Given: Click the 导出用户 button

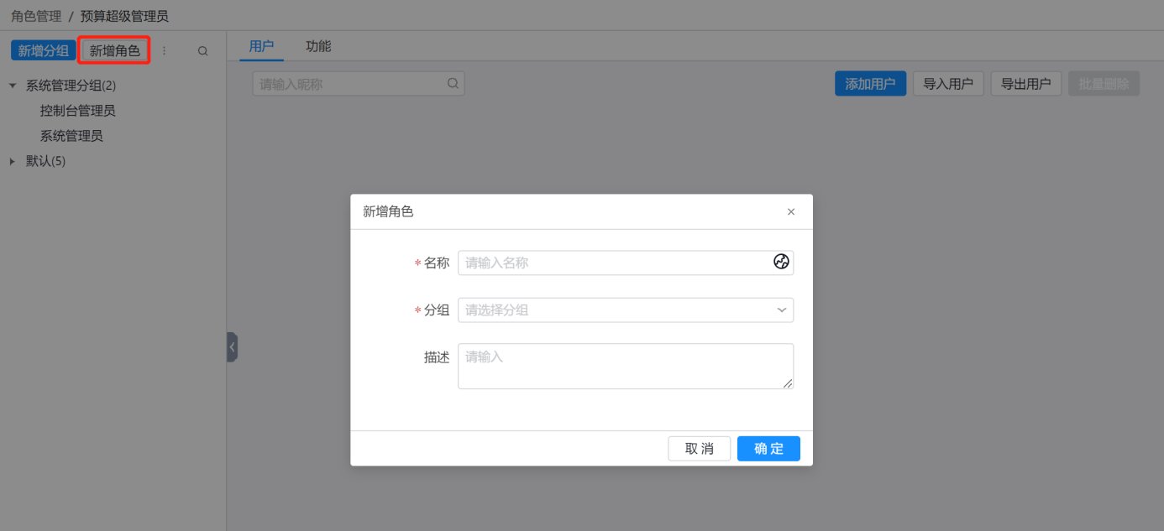Looking at the screenshot, I should point(1026,84).
